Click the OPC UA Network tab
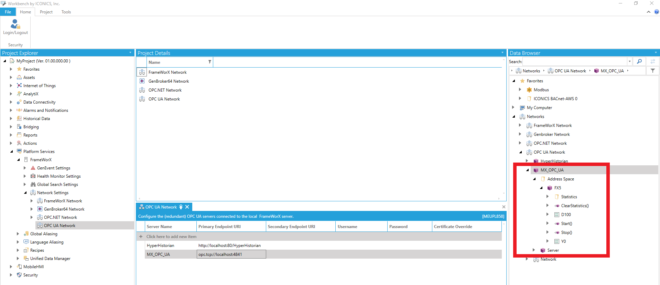The height and width of the screenshot is (285, 660). pos(161,207)
